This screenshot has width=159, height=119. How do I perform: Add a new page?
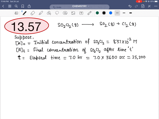(143, 6)
